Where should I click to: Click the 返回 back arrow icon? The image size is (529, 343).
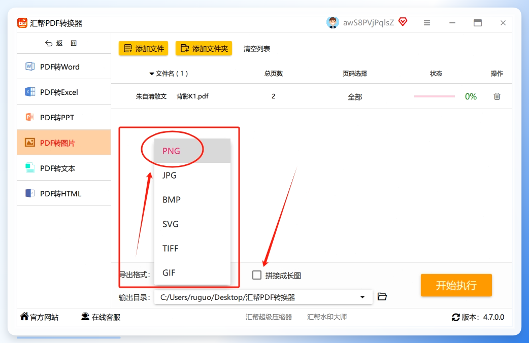pos(49,43)
